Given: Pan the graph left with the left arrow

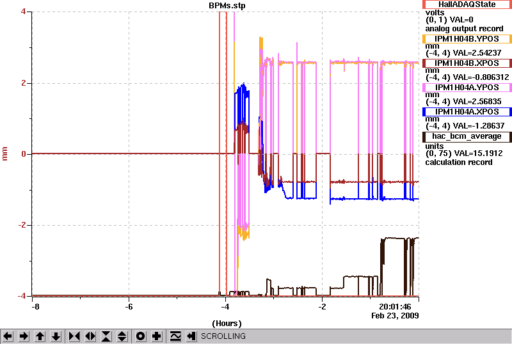Looking at the screenshot, I should pos(8,336).
